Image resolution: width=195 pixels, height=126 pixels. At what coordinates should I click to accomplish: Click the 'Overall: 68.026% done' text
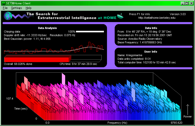pyautogui.click(x=18, y=64)
